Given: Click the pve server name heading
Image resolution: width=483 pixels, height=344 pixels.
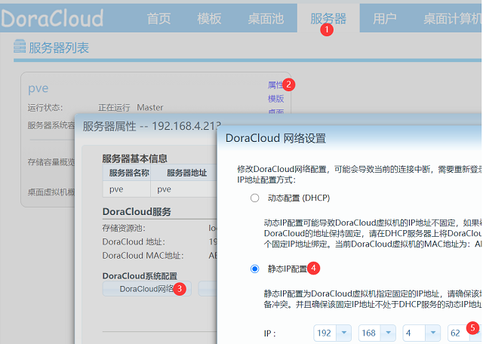Looking at the screenshot, I should 38,89.
